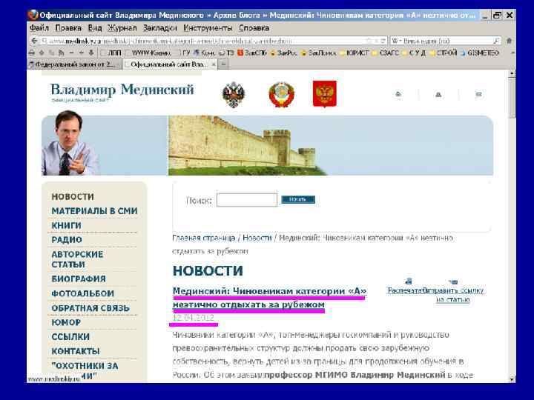Viewport: 534px width, 400px height.
Task: Open the ЗакСПб bookmark
Action: click(252, 53)
